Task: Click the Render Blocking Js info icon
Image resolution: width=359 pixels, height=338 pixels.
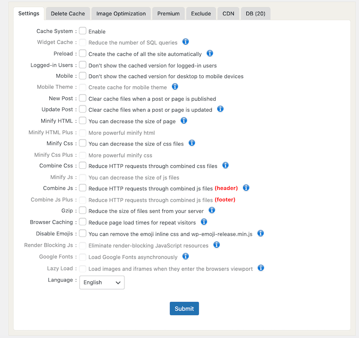Action: click(x=216, y=245)
